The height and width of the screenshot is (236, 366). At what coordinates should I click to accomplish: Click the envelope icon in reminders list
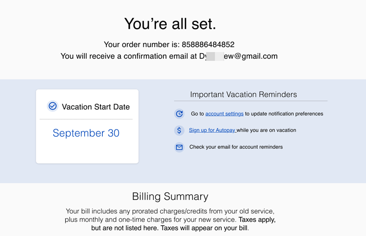(179, 147)
